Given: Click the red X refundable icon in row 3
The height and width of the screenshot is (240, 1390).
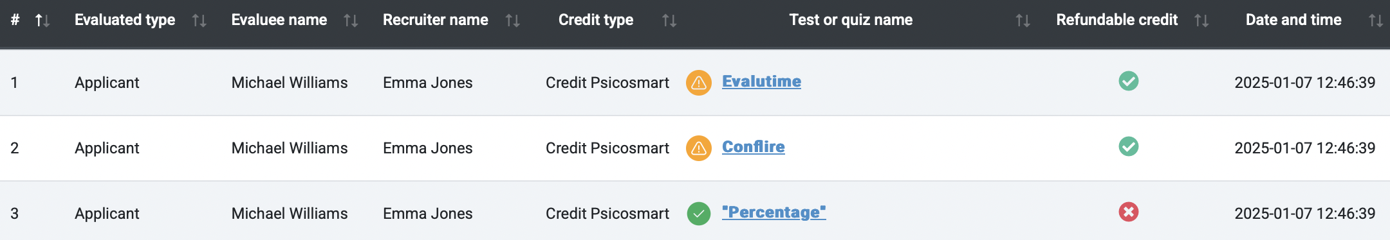Looking at the screenshot, I should [x=1128, y=212].
